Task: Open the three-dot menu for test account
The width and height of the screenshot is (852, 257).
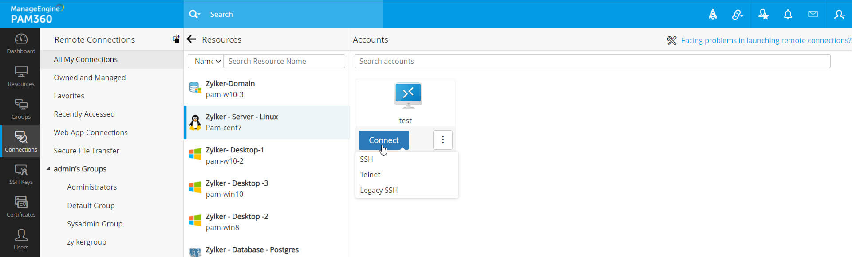Action: click(443, 140)
